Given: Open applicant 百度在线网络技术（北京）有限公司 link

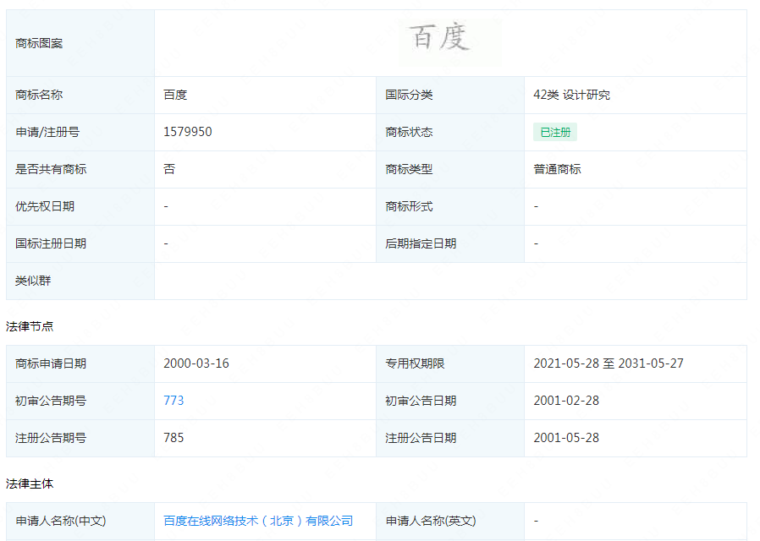Looking at the screenshot, I should (x=258, y=521).
